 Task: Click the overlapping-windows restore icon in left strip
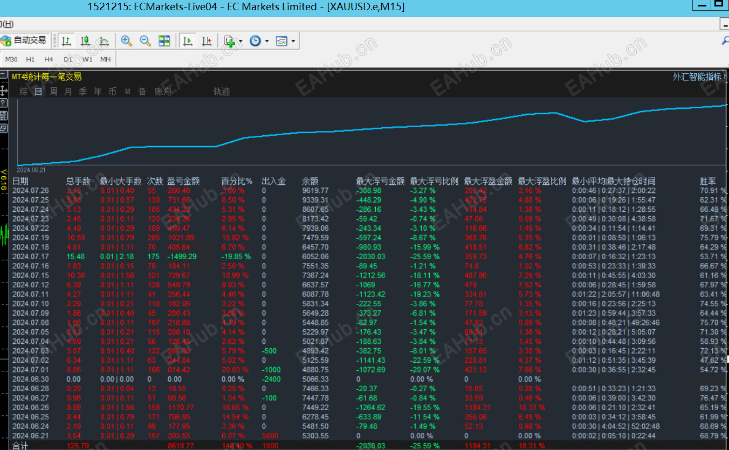3,128
